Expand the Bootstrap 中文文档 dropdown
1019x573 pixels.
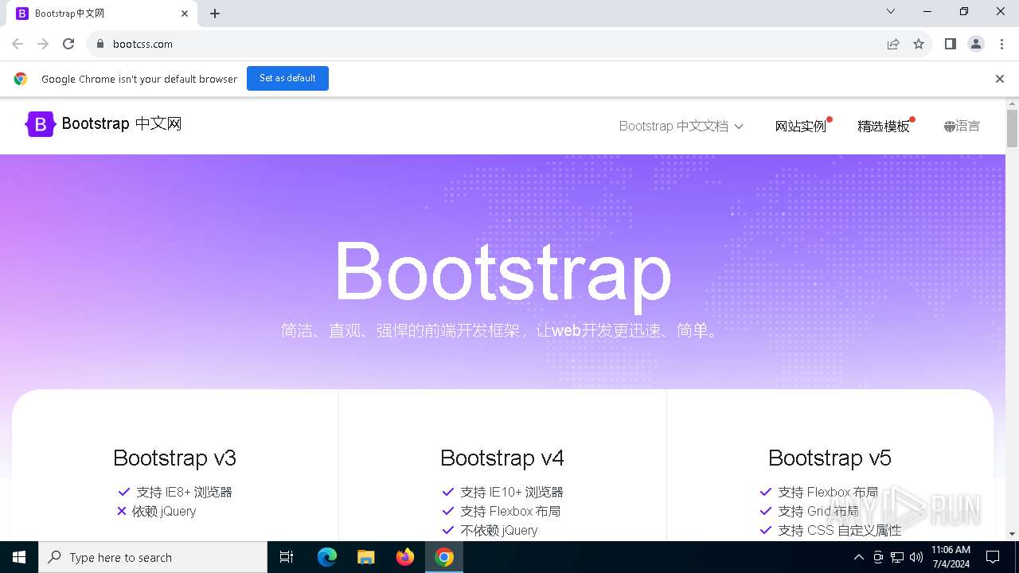click(x=681, y=126)
